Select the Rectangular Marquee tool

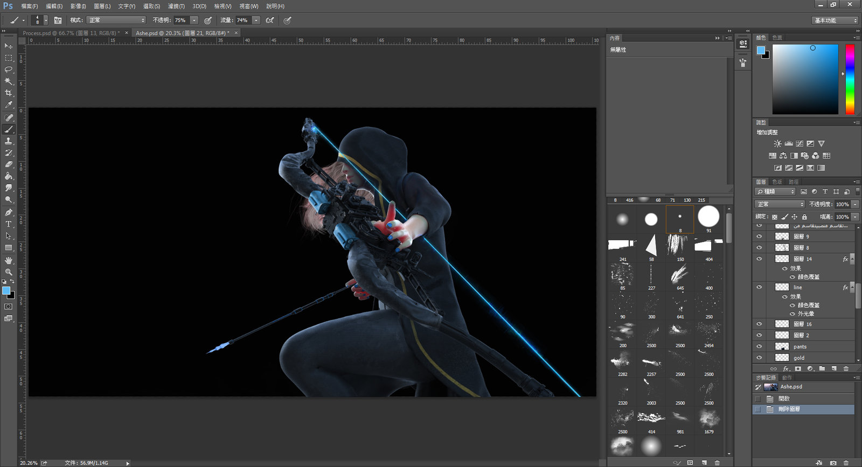[9, 58]
